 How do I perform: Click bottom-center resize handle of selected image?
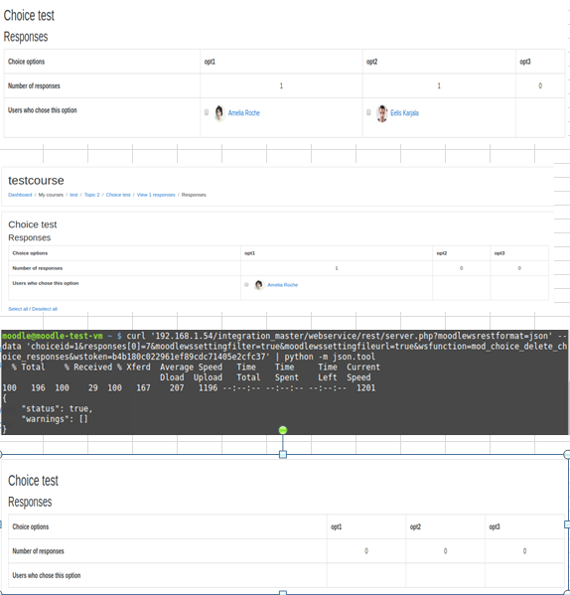coord(283,593)
